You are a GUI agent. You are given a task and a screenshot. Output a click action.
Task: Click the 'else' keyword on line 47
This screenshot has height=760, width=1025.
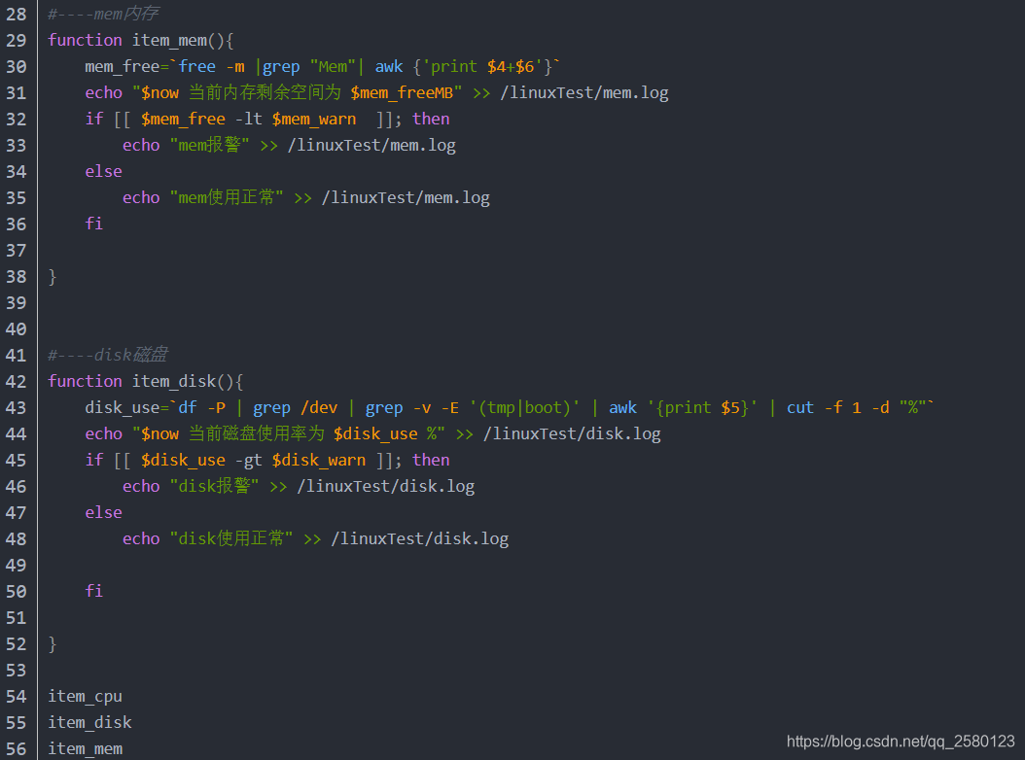click(103, 512)
